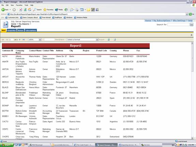
Task: Open the History clock icon
Action: coord(66,10)
